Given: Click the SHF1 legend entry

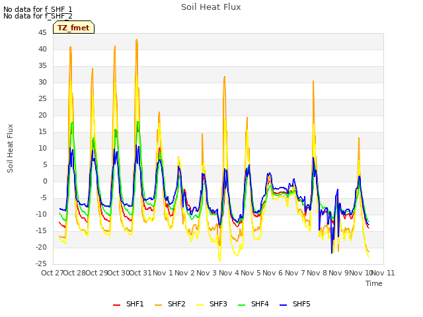Looking at the screenshot, I should click(128, 304).
